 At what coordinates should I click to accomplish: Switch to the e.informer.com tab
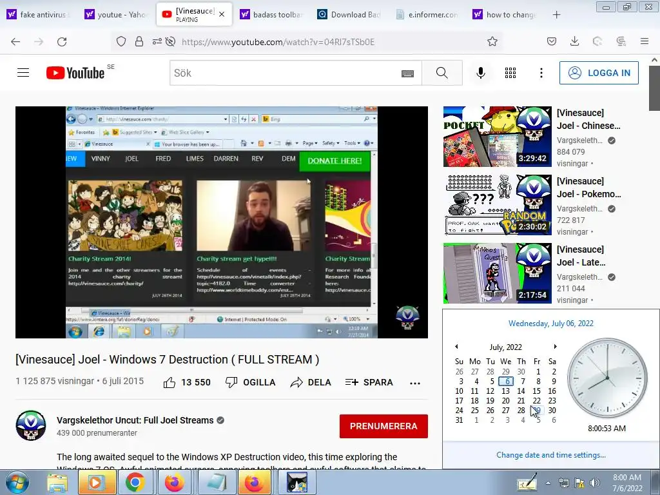pyautogui.click(x=427, y=14)
